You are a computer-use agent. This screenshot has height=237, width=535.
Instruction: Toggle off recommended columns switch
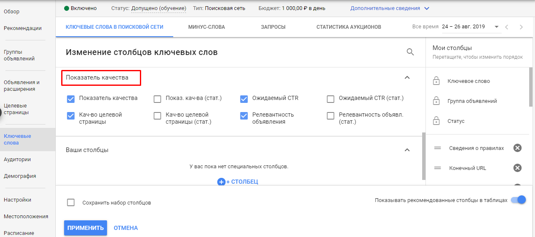(518, 200)
